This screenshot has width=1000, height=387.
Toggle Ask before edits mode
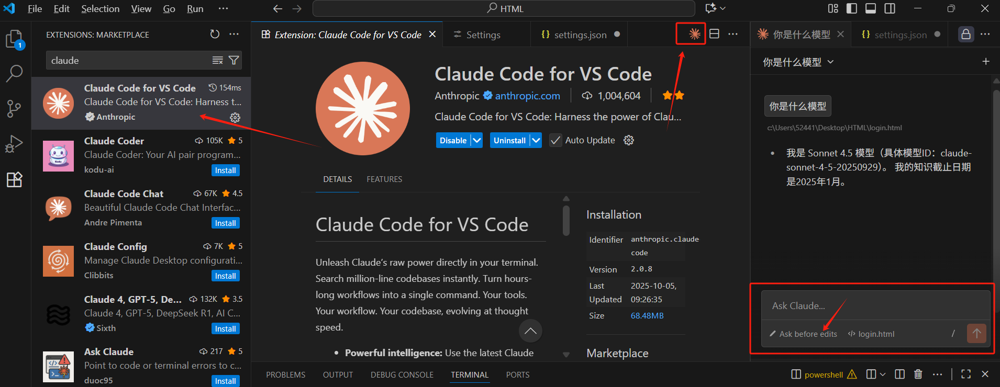point(803,334)
